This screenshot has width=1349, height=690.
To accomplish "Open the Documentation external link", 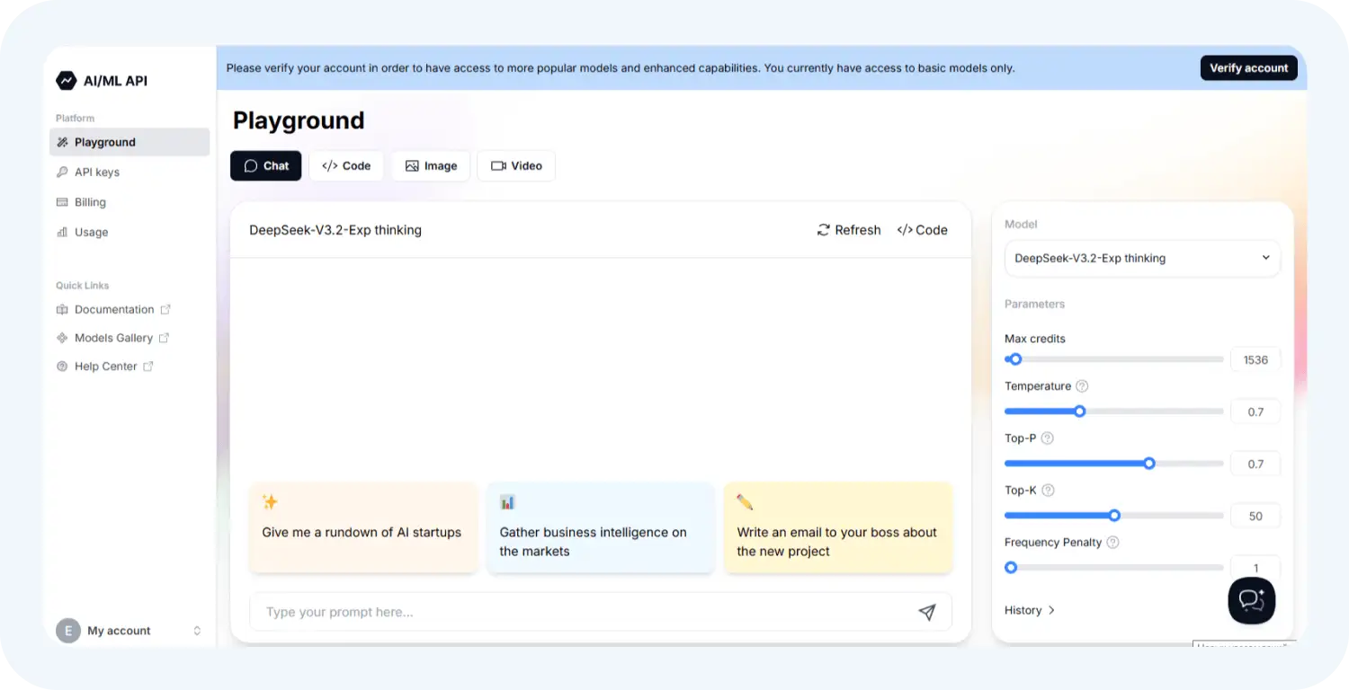I will pos(114,309).
